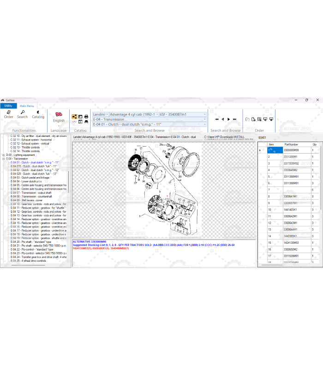
Task: Collapse the E-04 Transmission tree node
Action: pos(4,159)
